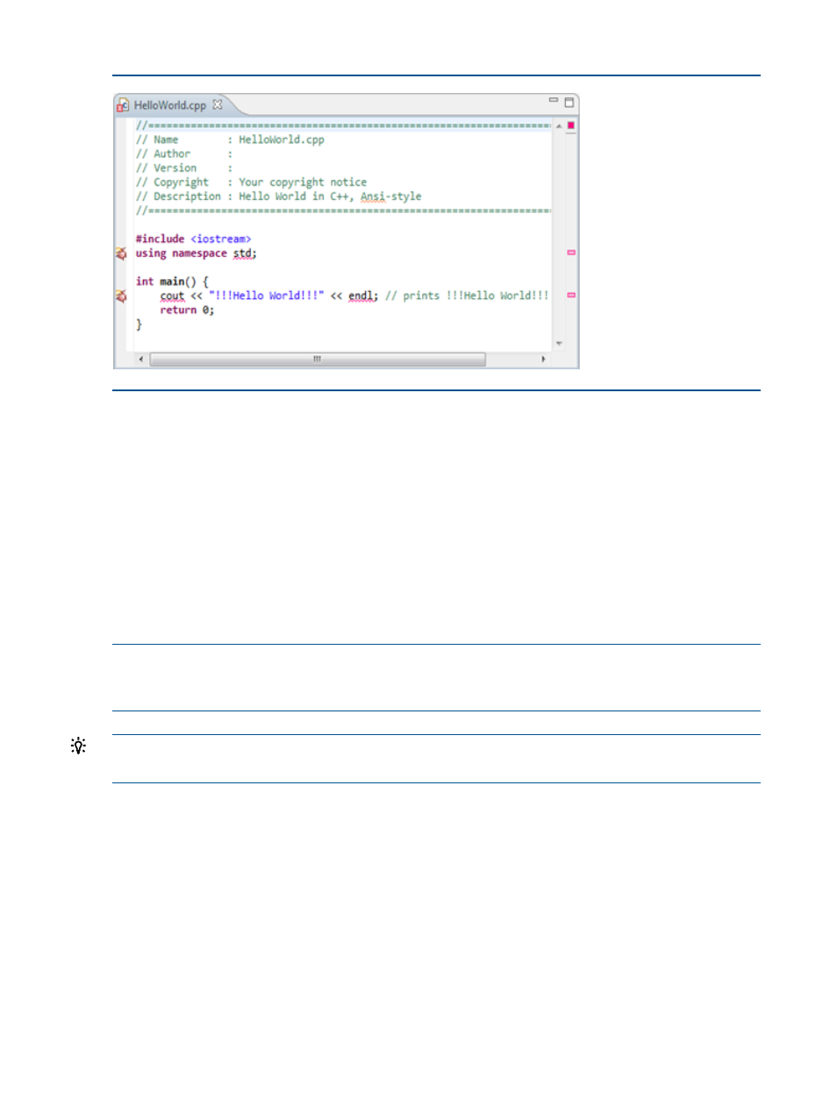This screenshot has width=837, height=1114.
Task: Click vertical scrollbar up arrow
Action: click(559, 126)
